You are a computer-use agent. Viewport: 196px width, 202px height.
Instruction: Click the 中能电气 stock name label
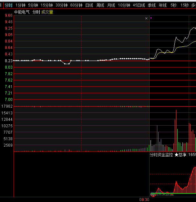[22, 12]
